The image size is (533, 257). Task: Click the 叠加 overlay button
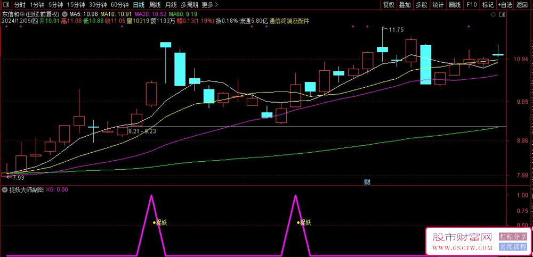(x=405, y=5)
